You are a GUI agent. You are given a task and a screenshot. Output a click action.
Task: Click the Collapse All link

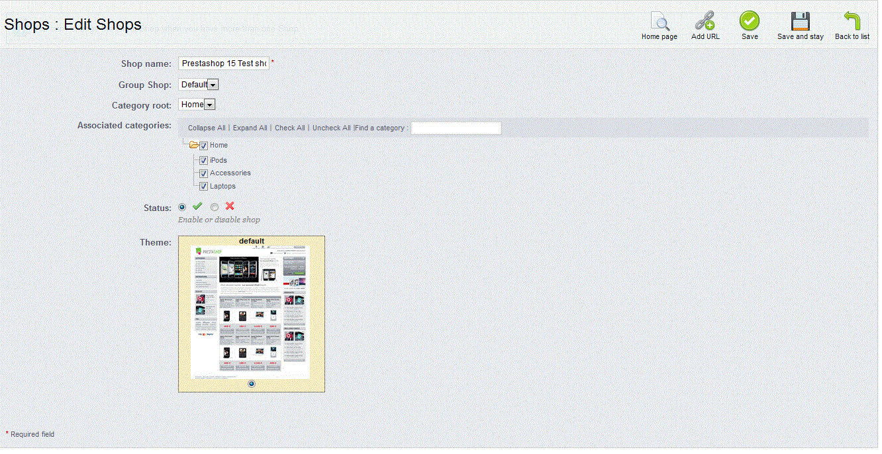(207, 128)
